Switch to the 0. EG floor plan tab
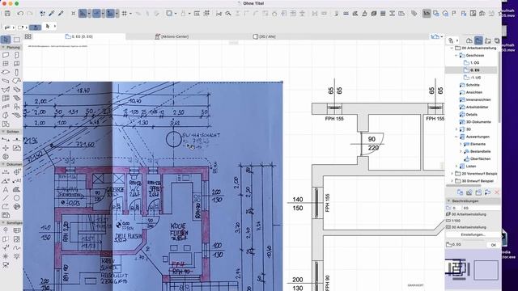518x291 pixels. coord(79,36)
